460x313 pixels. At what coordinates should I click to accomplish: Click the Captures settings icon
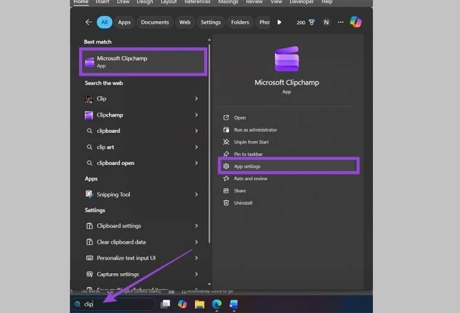click(x=90, y=274)
